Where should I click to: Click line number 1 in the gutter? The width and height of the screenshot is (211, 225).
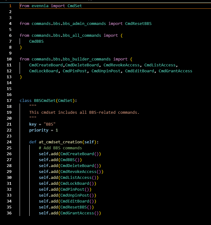point(10,6)
